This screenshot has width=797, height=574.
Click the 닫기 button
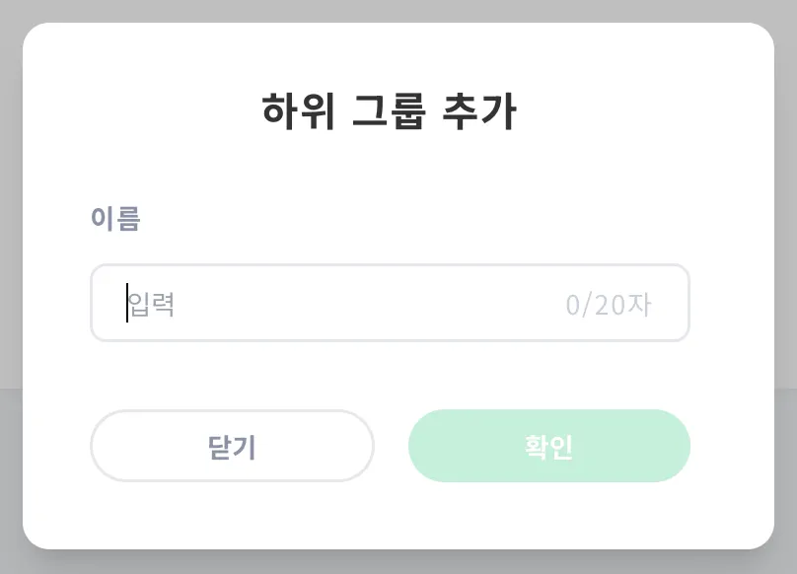pyautogui.click(x=232, y=446)
